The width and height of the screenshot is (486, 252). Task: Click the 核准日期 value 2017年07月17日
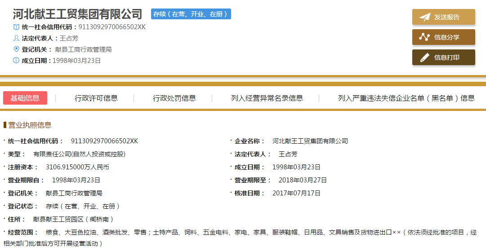(x=296, y=193)
